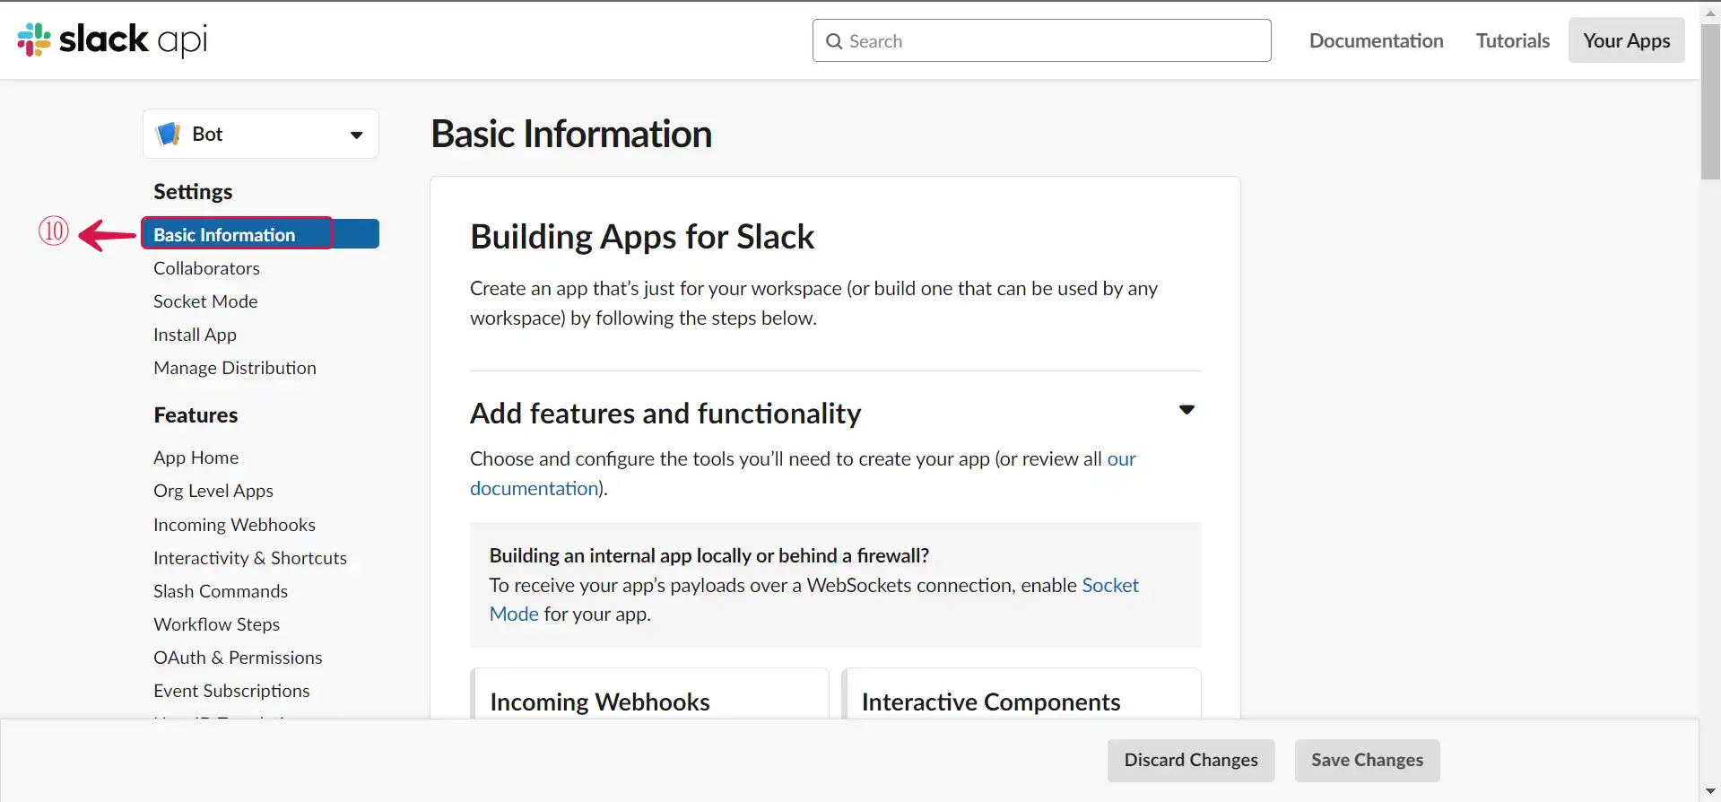Click the Slack API logo

click(112, 39)
